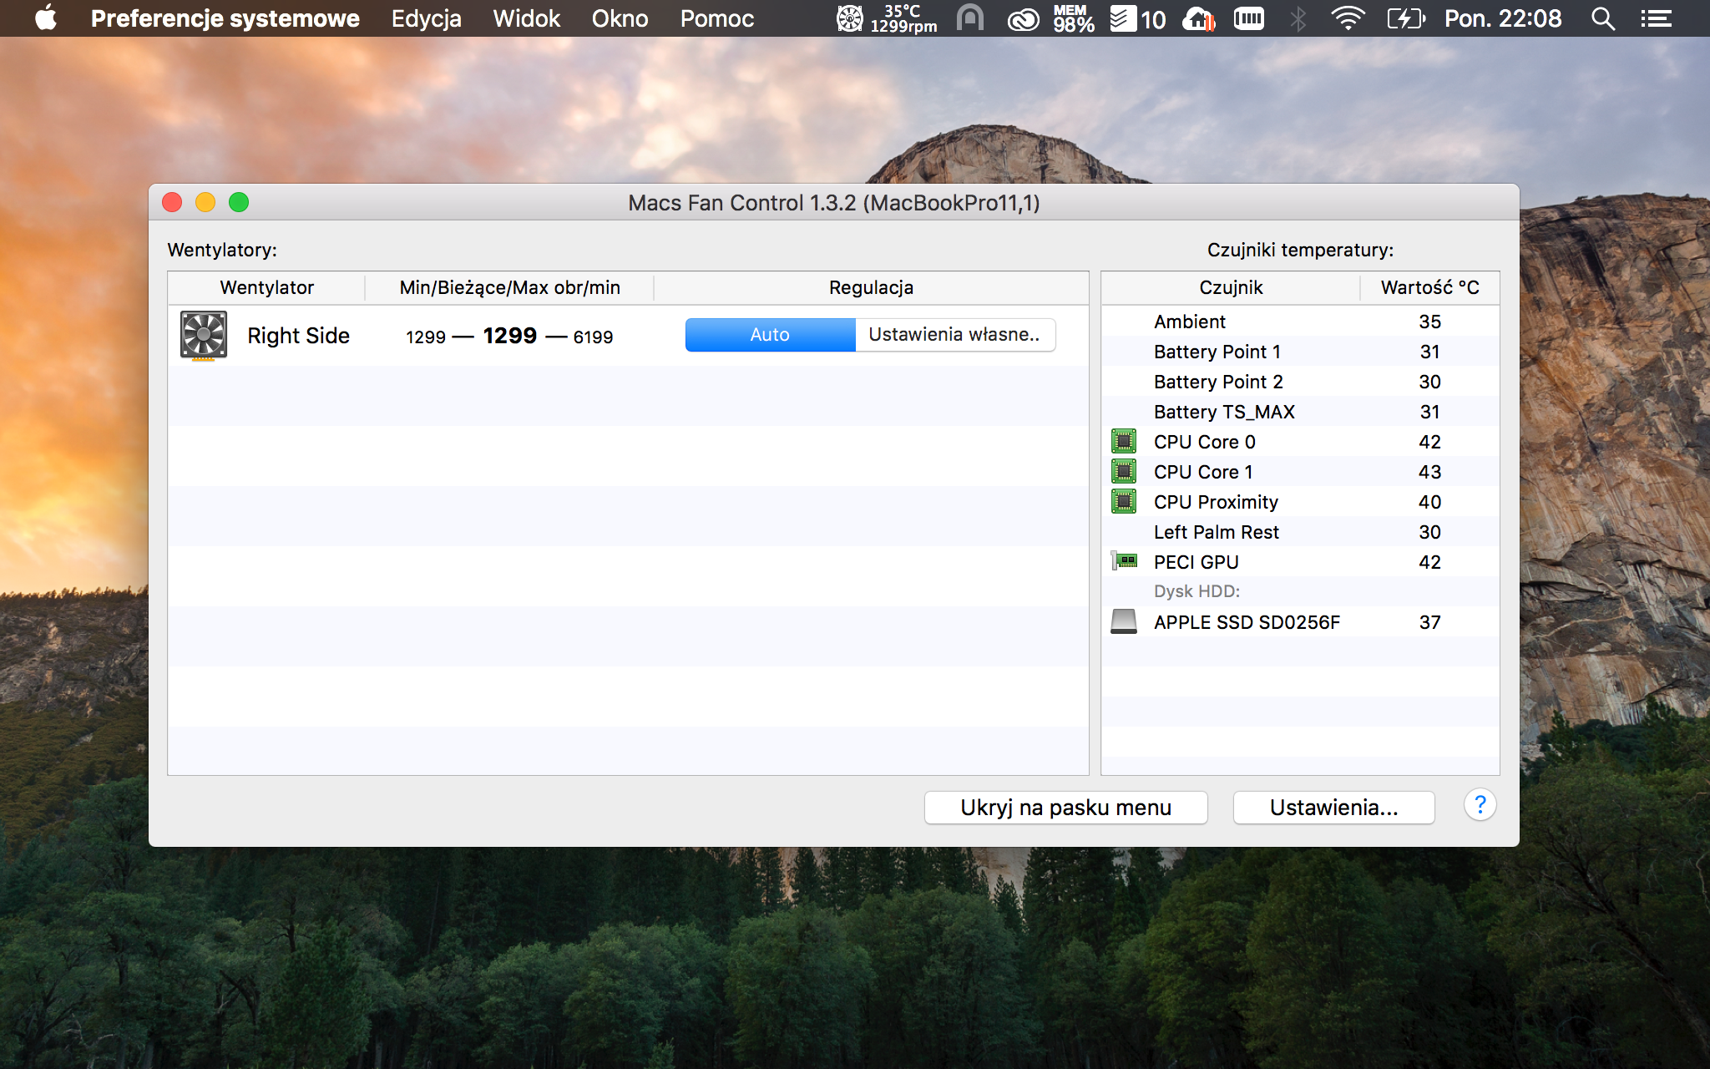Screen dimensions: 1710x1069
Task: Click the CPU Core 1 chip icon
Action: pos(1124,471)
